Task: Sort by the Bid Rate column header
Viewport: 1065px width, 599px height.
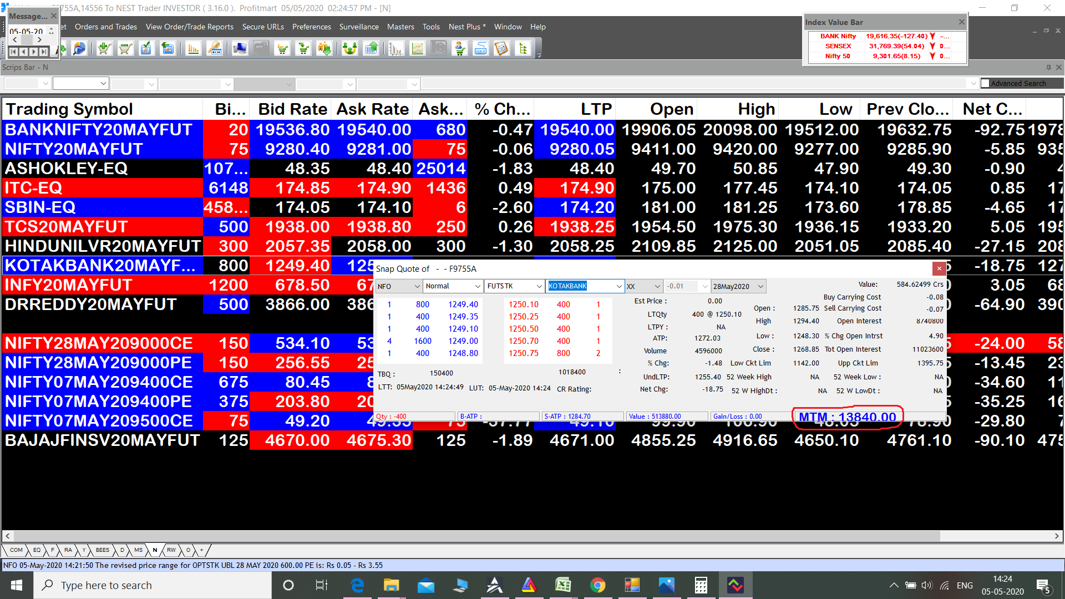Action: click(x=291, y=109)
